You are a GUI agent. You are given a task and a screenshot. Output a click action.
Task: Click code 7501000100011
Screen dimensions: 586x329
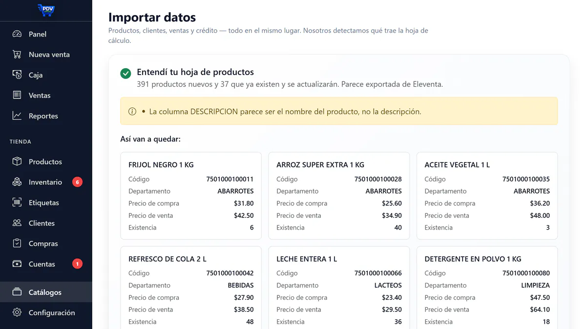[x=230, y=179]
